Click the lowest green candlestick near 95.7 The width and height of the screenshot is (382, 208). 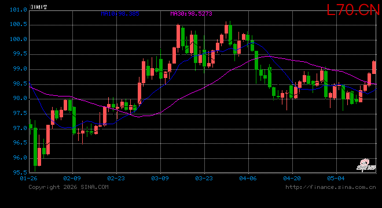point(35,146)
